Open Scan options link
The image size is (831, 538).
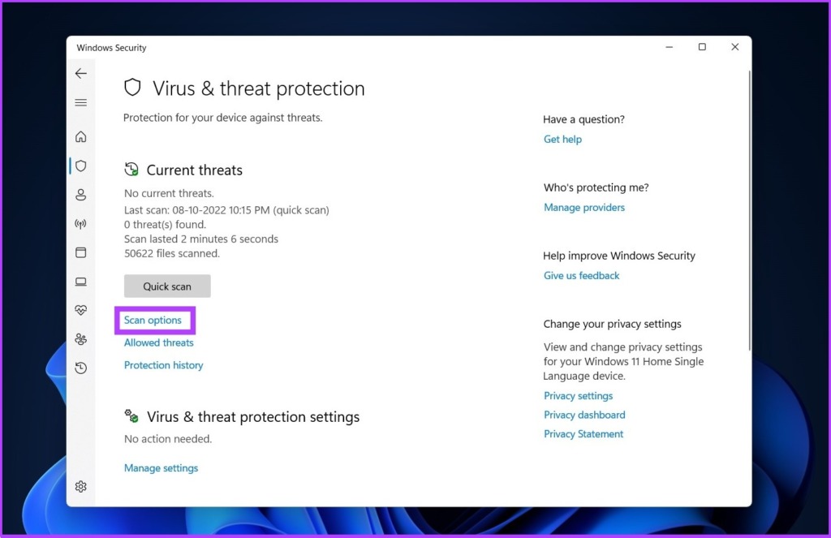pyautogui.click(x=153, y=321)
